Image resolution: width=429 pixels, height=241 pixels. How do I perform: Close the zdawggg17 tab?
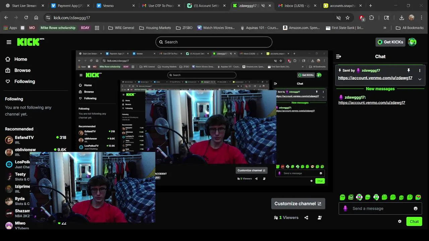click(270, 6)
